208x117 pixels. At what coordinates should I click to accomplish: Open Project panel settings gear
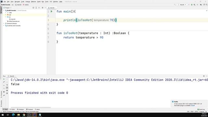pos(43,8)
